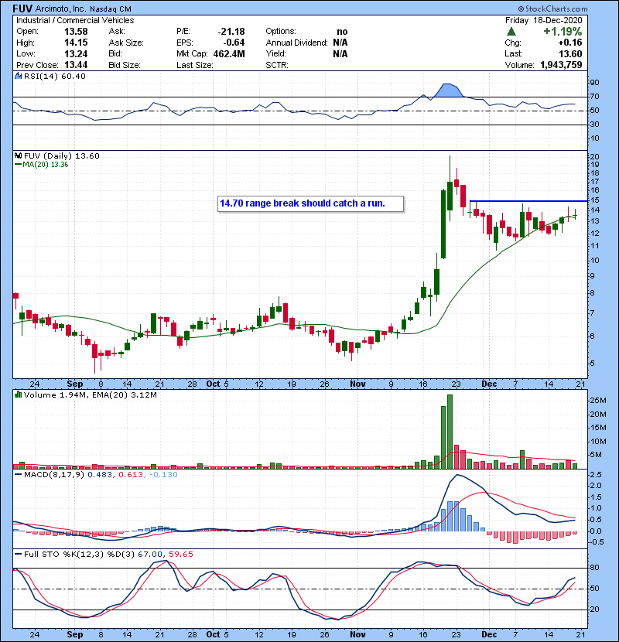The width and height of the screenshot is (619, 642).
Task: Click the P/E value -21.18
Action: point(231,32)
